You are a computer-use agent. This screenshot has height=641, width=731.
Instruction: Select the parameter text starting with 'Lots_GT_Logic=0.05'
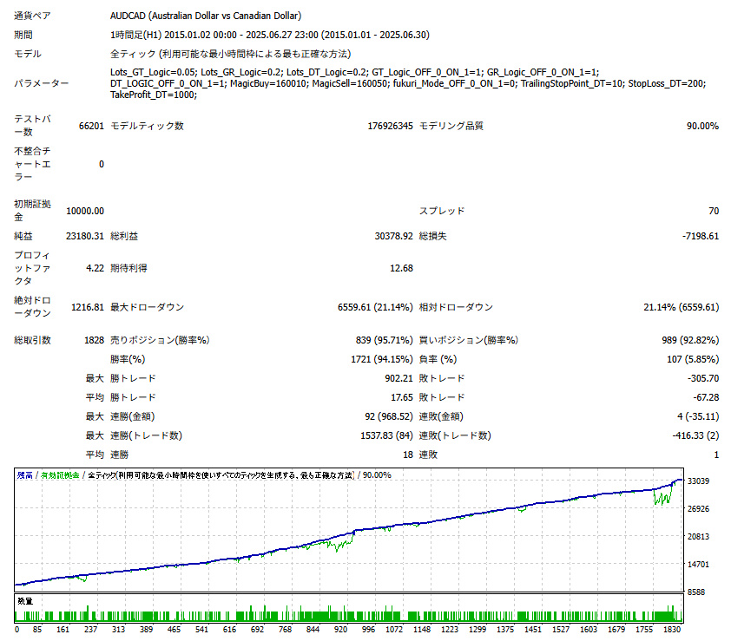pyautogui.click(x=408, y=83)
